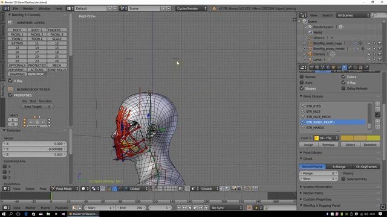Expand Motion Paths panel
387x217 pixels.
click(313, 193)
